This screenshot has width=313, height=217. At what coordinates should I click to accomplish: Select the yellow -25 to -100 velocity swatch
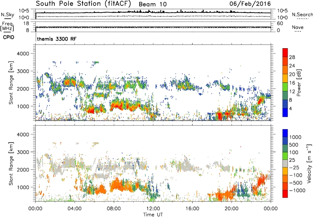285,171
